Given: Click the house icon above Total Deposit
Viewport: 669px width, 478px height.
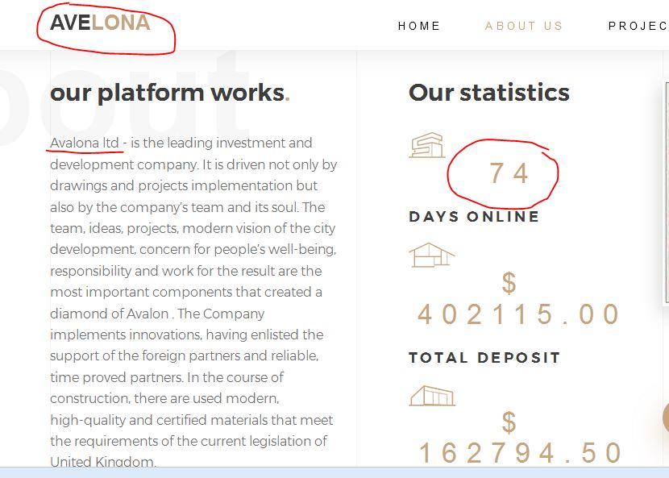Looking at the screenshot, I should (431, 255).
